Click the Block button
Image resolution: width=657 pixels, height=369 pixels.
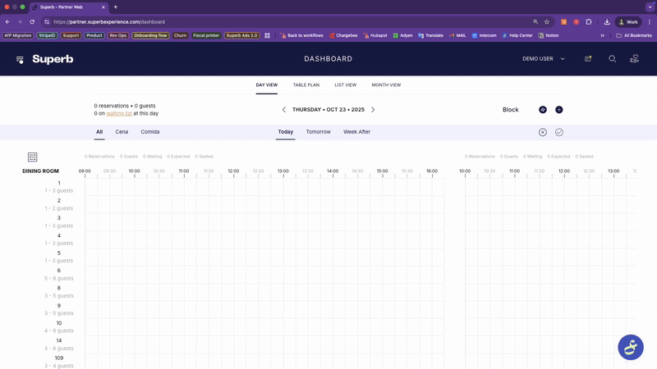(510, 110)
